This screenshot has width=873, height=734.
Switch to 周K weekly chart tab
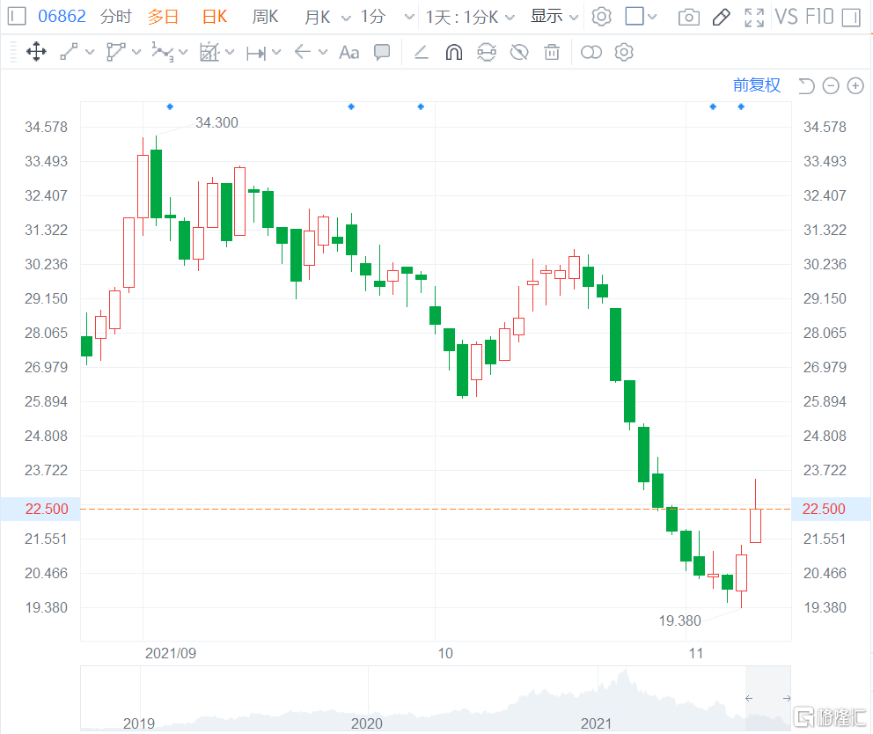click(x=265, y=17)
